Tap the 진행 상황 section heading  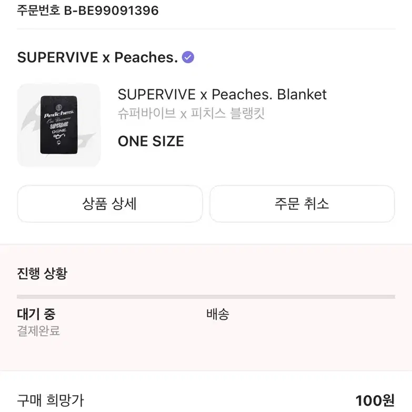42,274
